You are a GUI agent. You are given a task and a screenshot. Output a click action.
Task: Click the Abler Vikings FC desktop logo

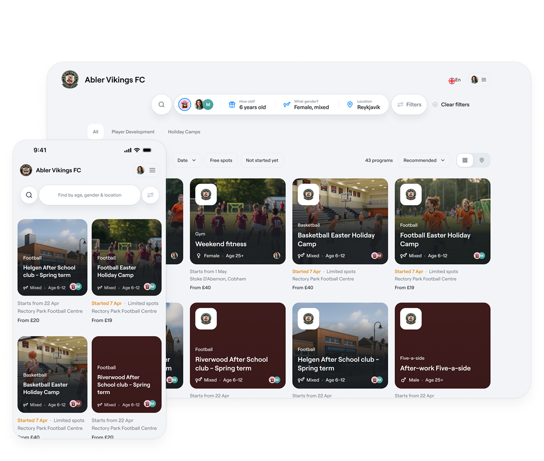70,80
